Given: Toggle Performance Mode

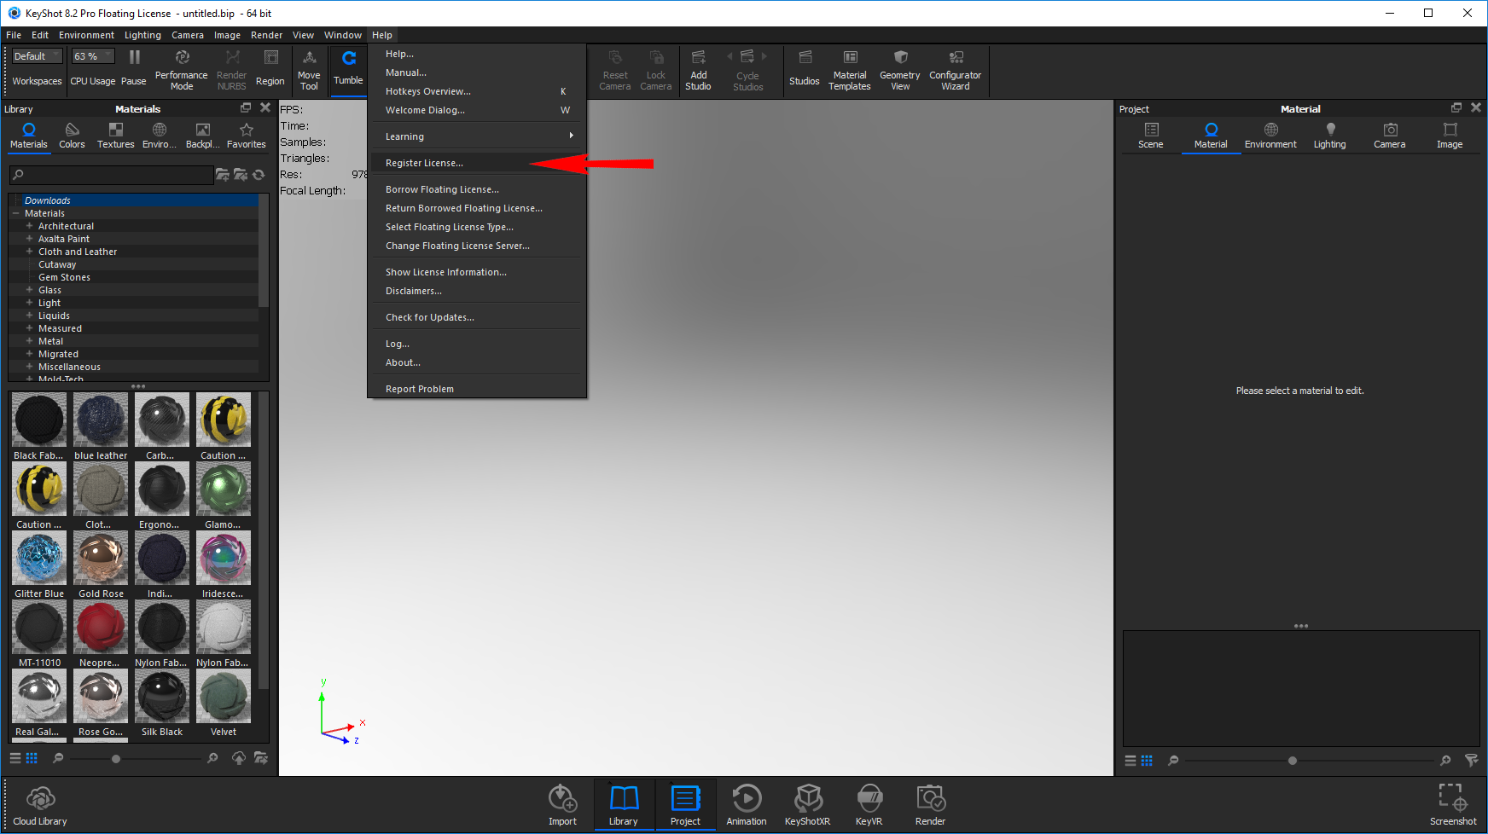Looking at the screenshot, I should coord(181,68).
